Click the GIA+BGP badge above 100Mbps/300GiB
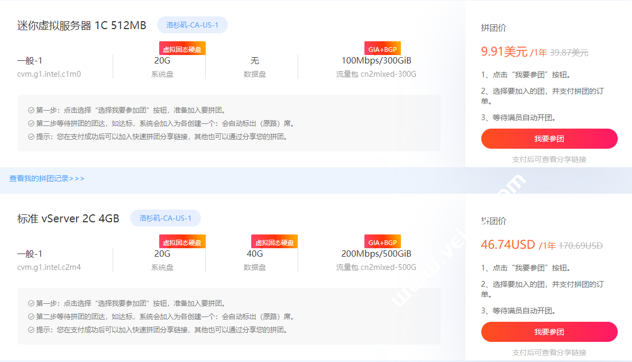Screen dimensions: 632x362 (x=382, y=49)
